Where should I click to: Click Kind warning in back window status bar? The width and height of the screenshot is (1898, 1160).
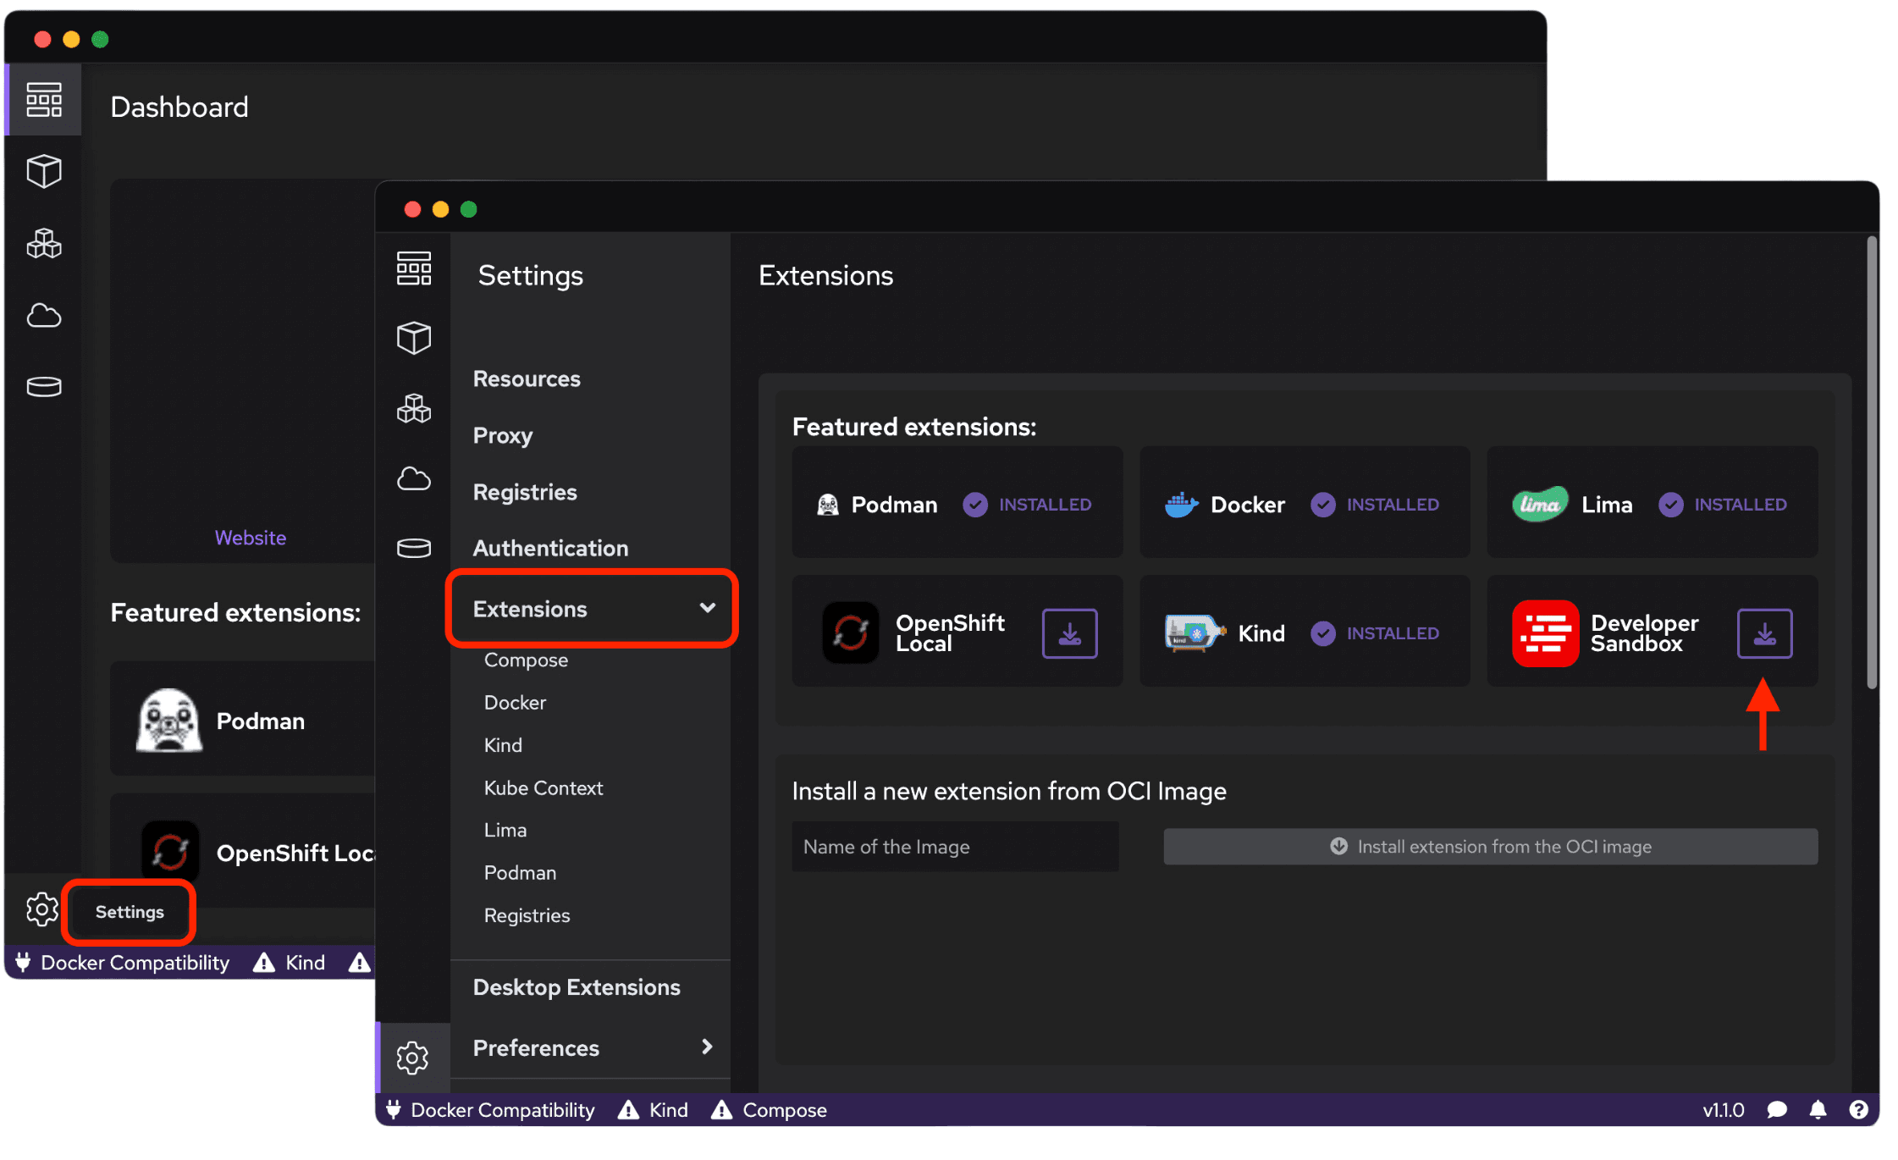[289, 963]
